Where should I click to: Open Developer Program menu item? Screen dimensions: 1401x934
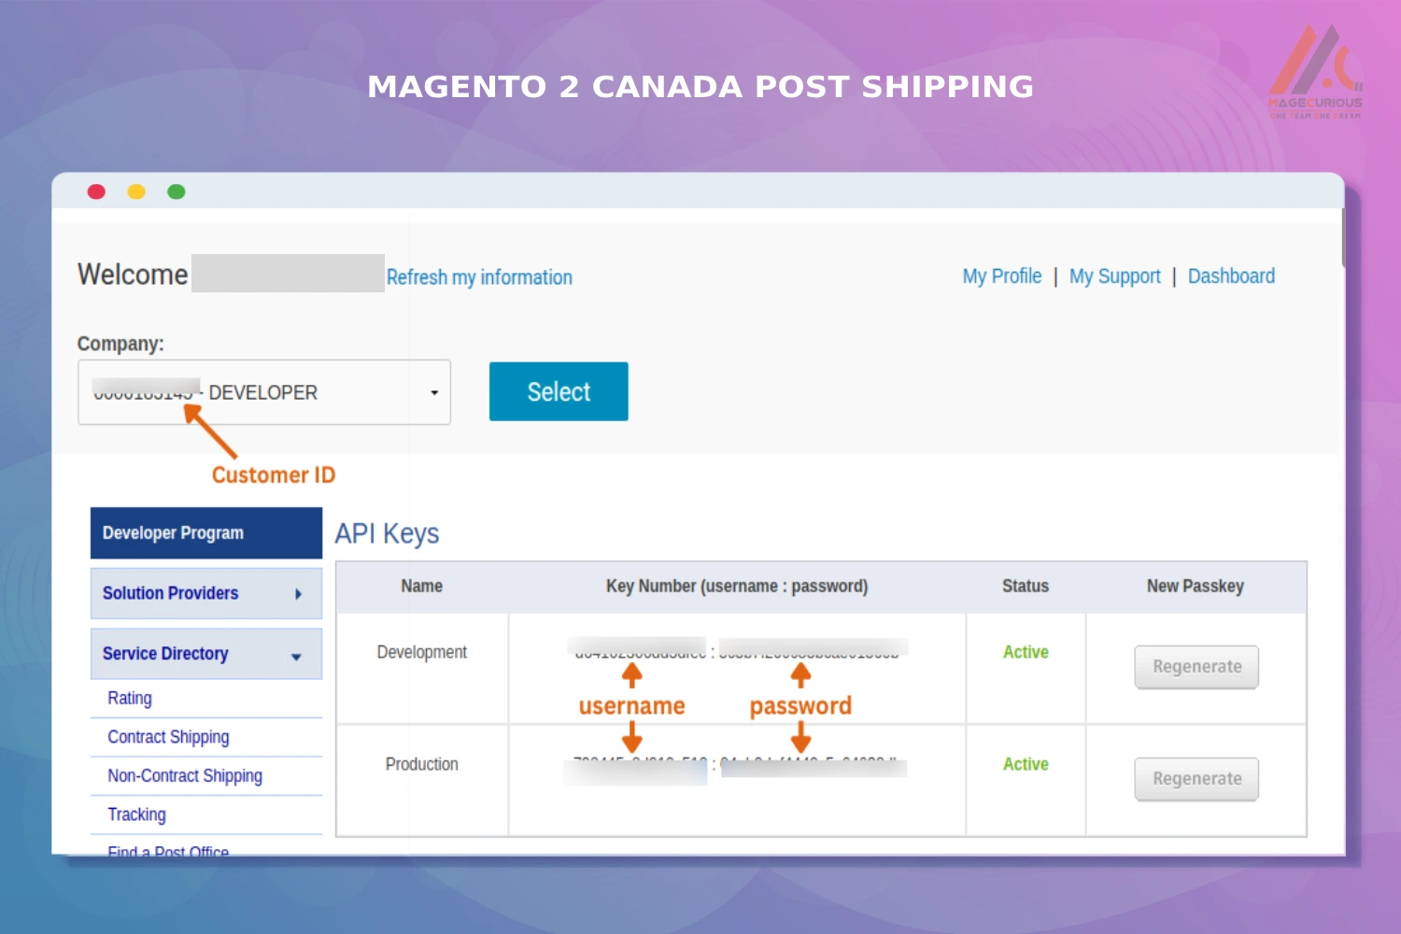[x=205, y=533]
